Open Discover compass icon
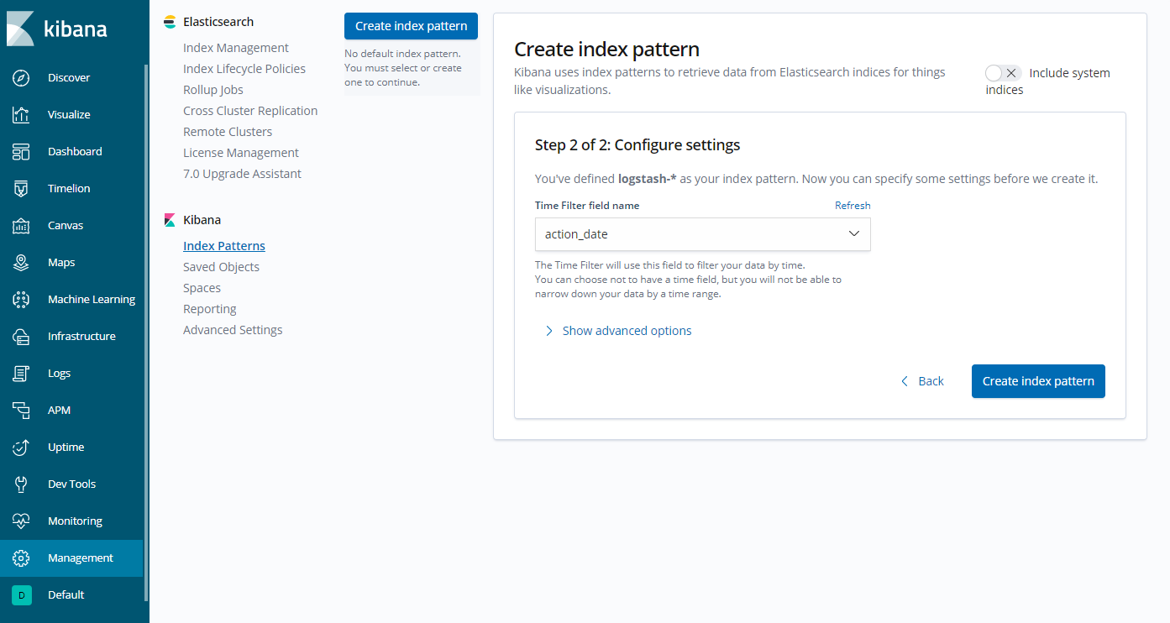The image size is (1170, 623). [22, 77]
